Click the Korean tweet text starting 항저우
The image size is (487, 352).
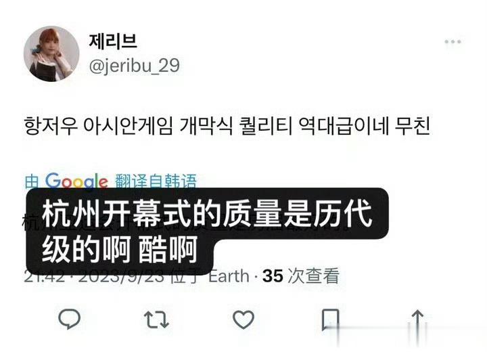pos(227,126)
